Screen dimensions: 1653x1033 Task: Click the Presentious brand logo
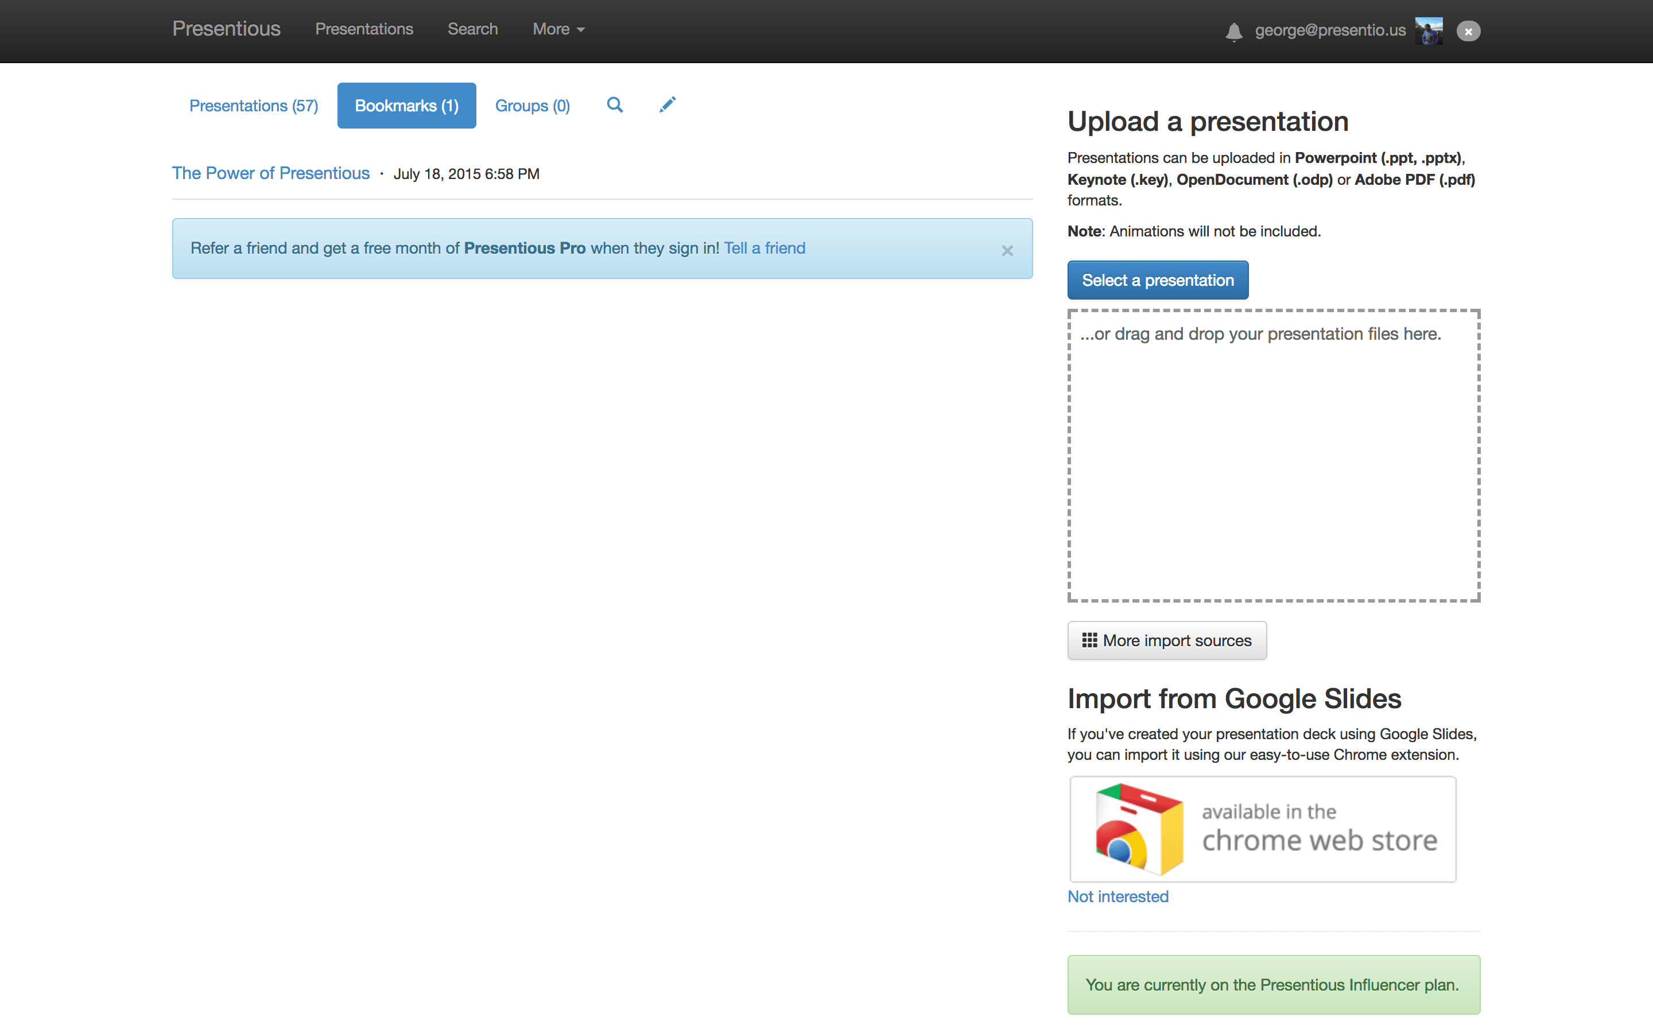click(x=226, y=29)
